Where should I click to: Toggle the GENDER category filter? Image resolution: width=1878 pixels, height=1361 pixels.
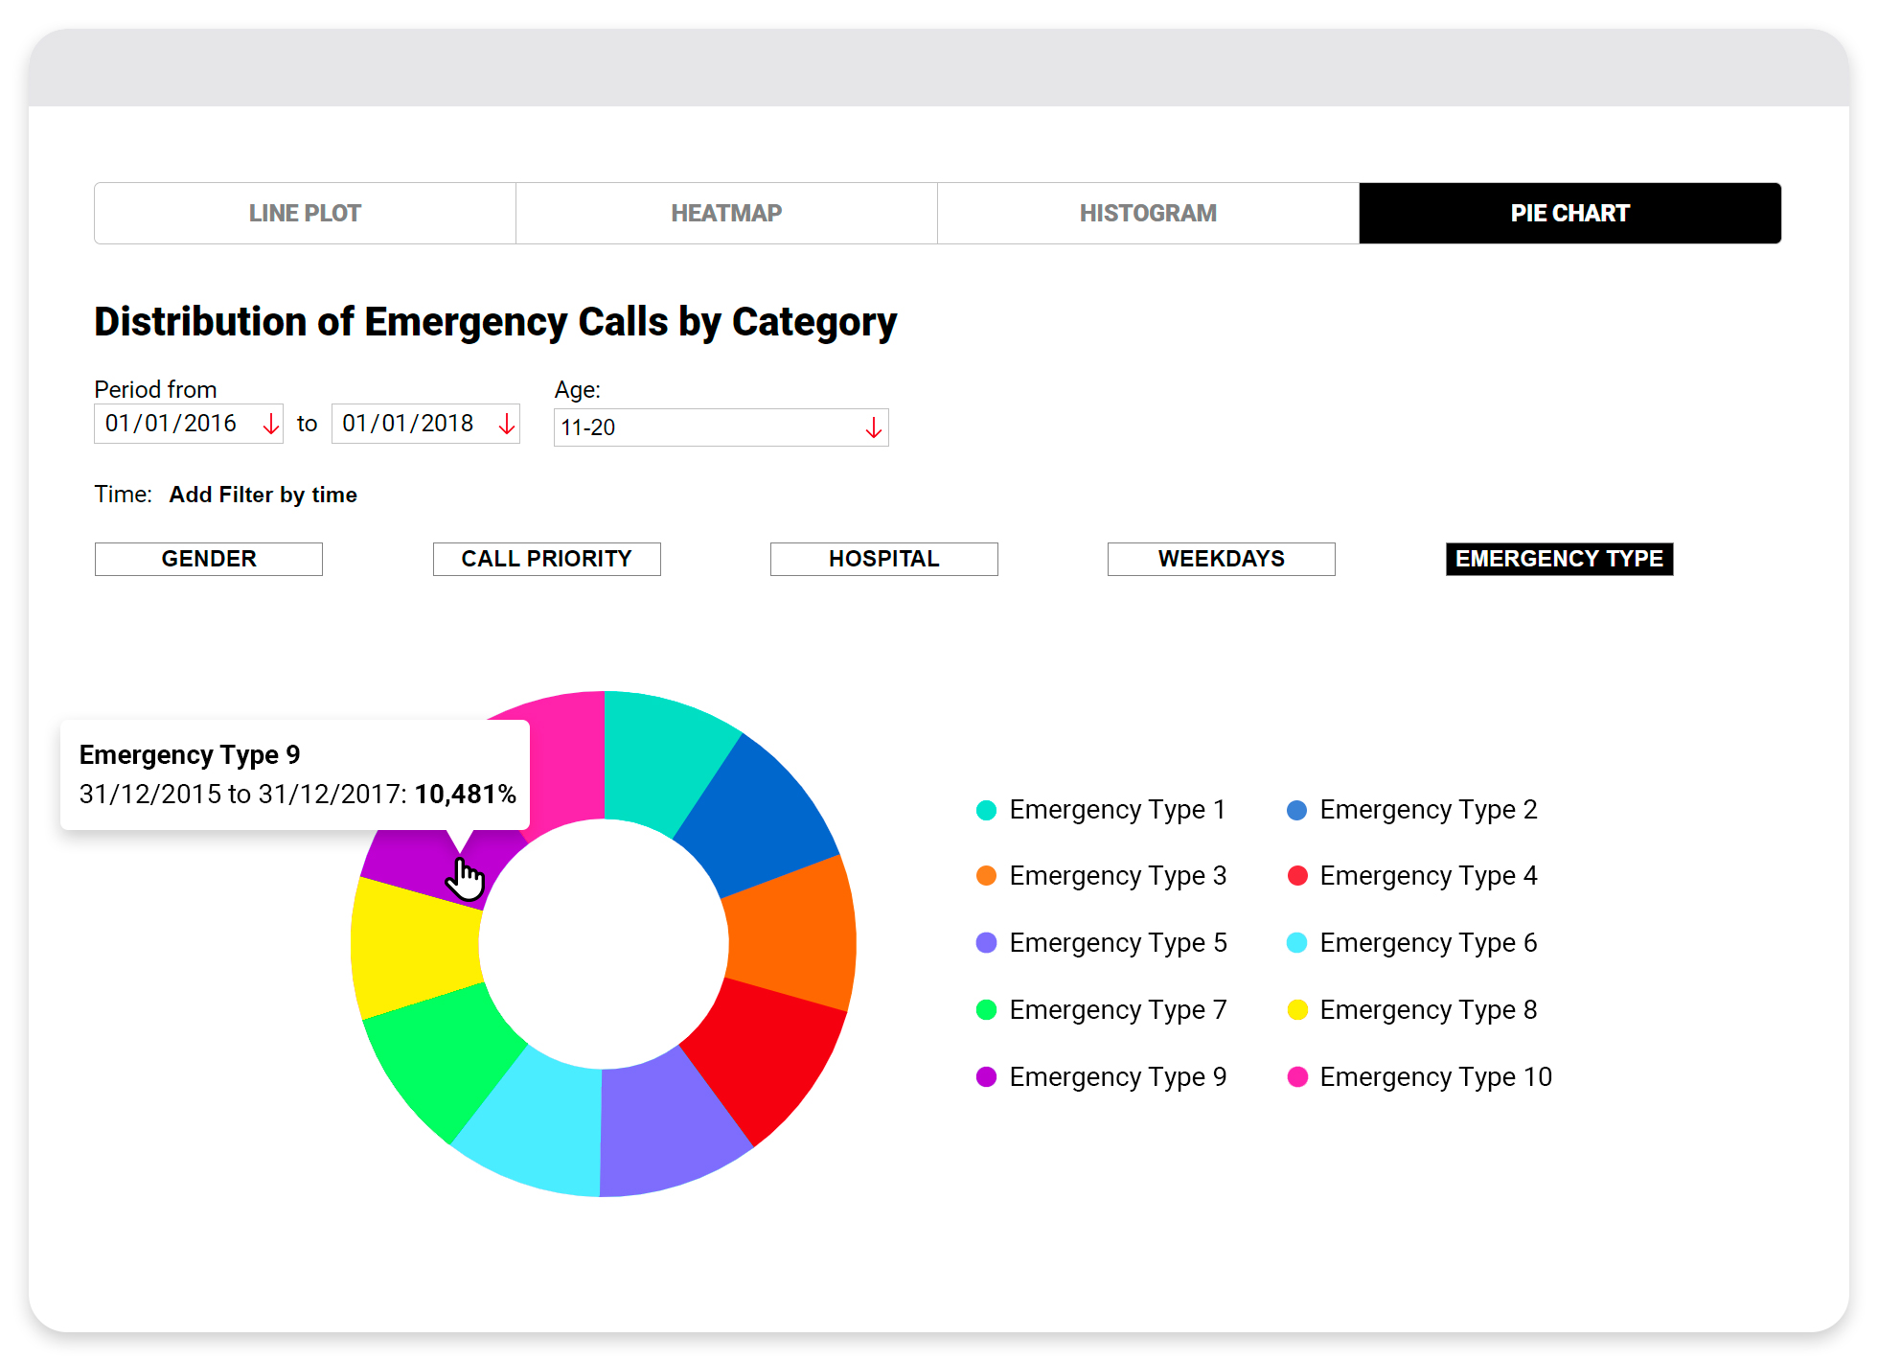tap(209, 559)
